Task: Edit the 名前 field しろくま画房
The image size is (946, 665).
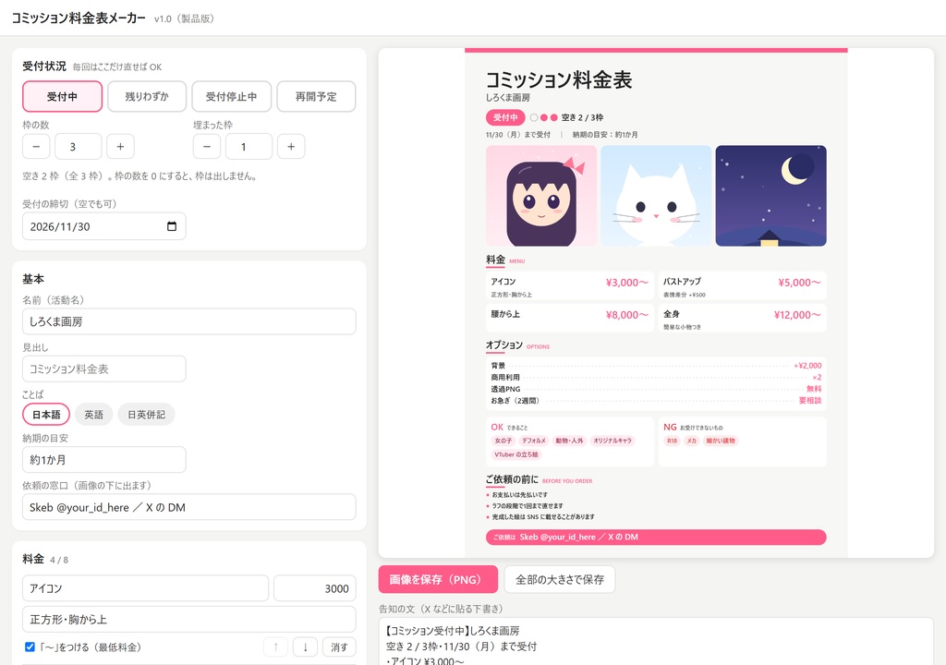Action: click(188, 321)
